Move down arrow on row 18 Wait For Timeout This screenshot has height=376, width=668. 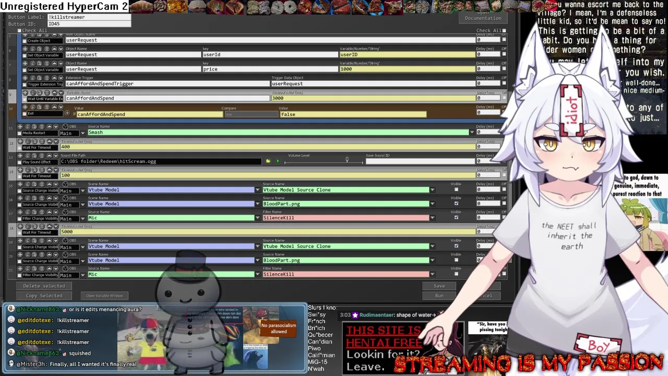point(56,226)
